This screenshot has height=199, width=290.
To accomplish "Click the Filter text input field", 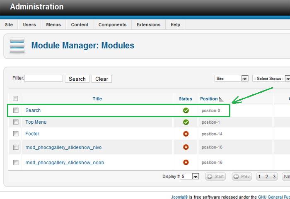I will pos(43,78).
